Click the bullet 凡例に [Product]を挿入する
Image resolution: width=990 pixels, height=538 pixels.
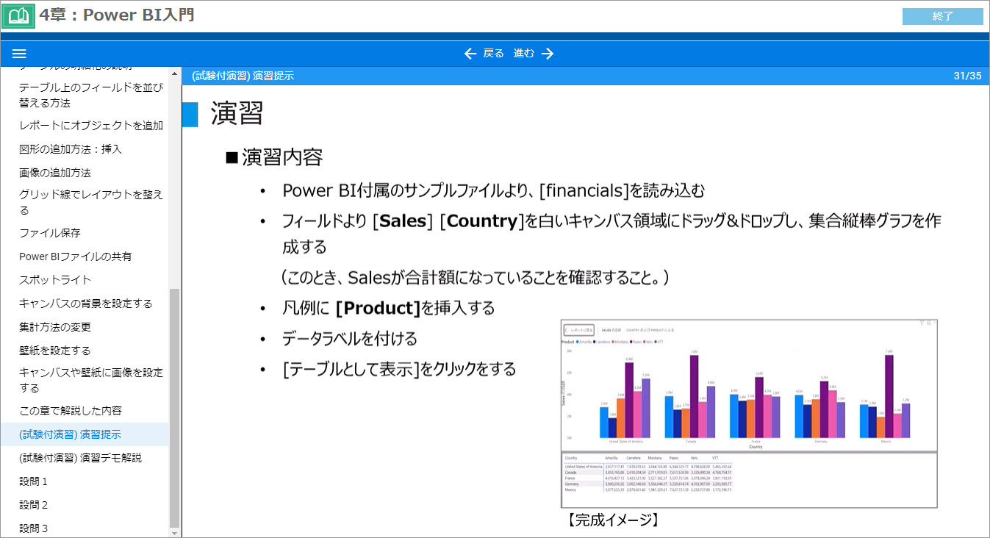(389, 308)
